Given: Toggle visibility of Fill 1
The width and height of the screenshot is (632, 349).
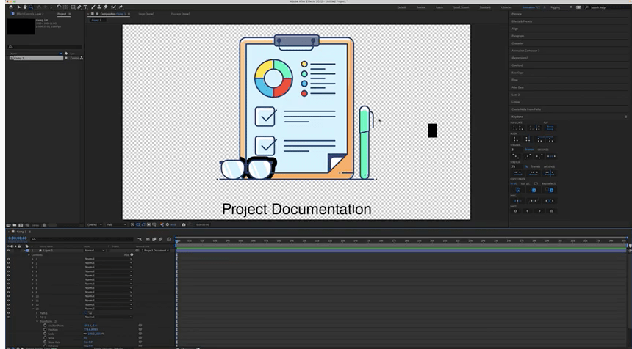Looking at the screenshot, I should coord(8,317).
